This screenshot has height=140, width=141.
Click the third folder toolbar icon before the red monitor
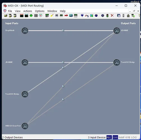pyautogui.click(x=15, y=16)
